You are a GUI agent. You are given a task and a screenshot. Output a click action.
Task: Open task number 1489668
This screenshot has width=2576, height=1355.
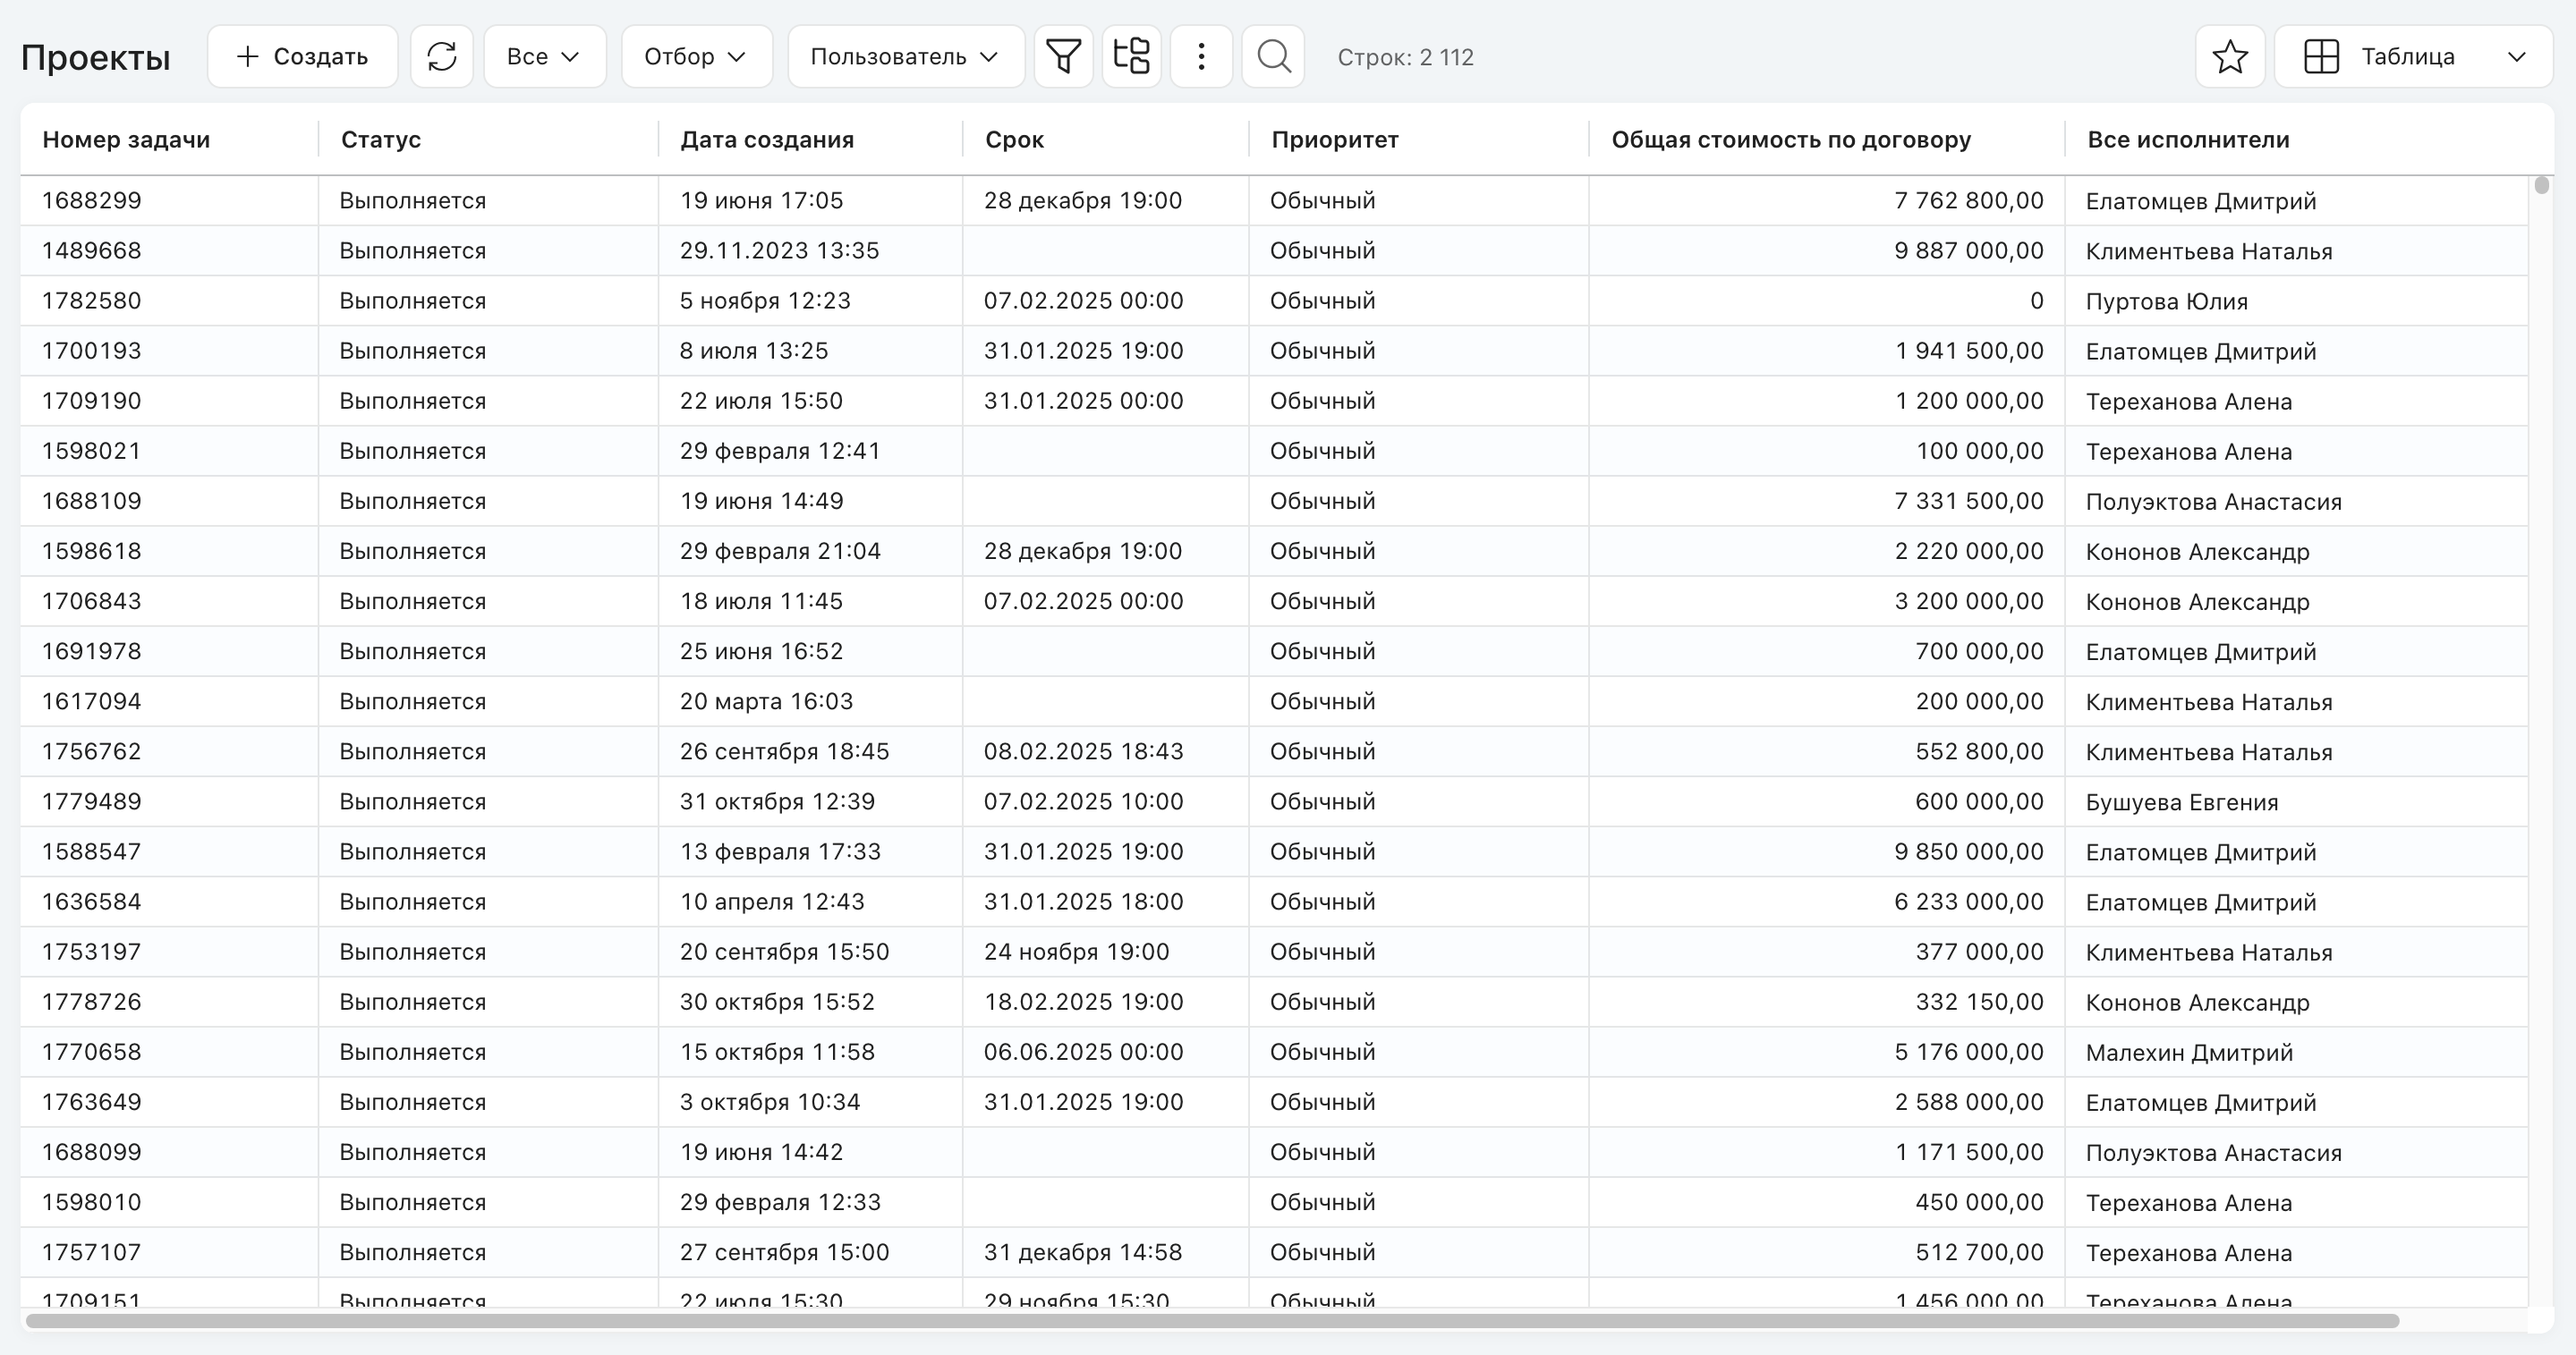point(92,250)
